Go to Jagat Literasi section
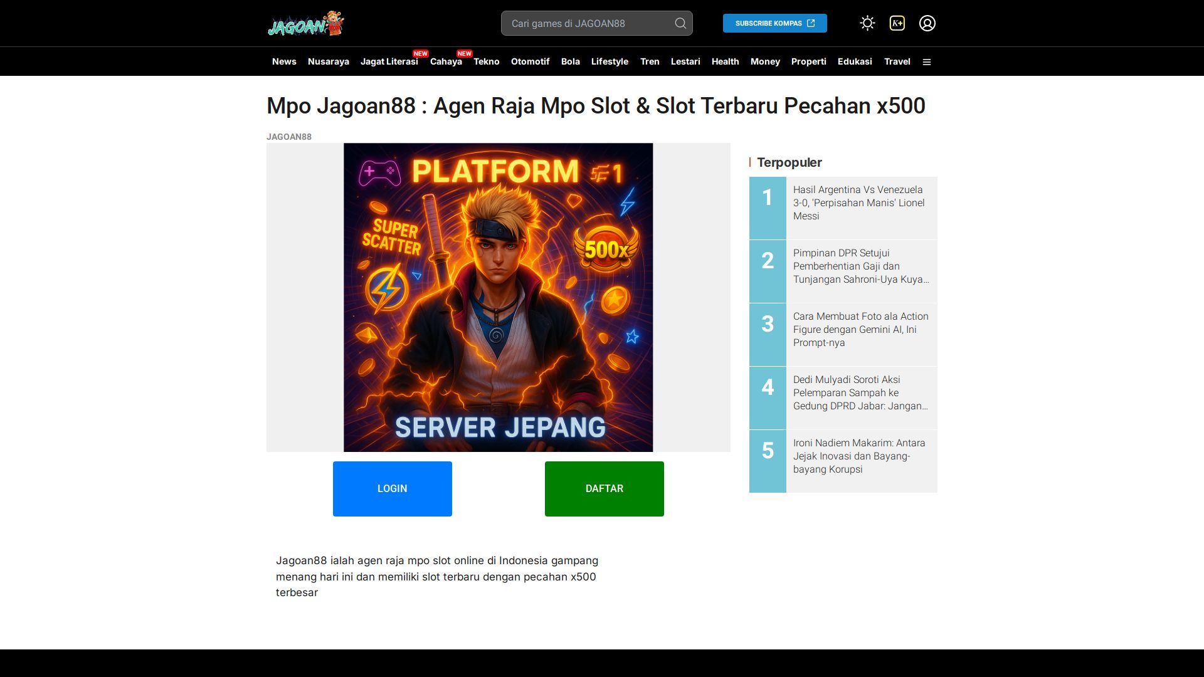This screenshot has width=1204, height=677. (389, 61)
